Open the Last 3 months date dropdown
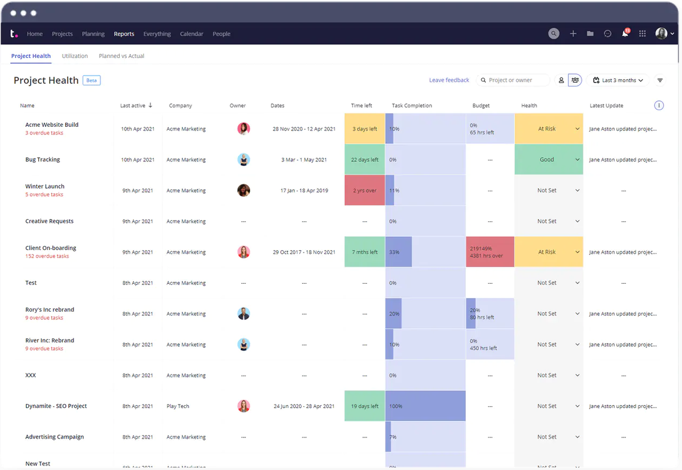Viewport: 682px width, 470px height. tap(618, 81)
